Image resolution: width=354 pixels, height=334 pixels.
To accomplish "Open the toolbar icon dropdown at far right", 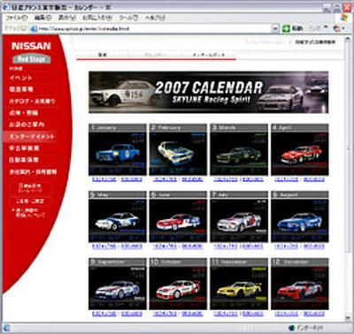I will click(x=343, y=28).
